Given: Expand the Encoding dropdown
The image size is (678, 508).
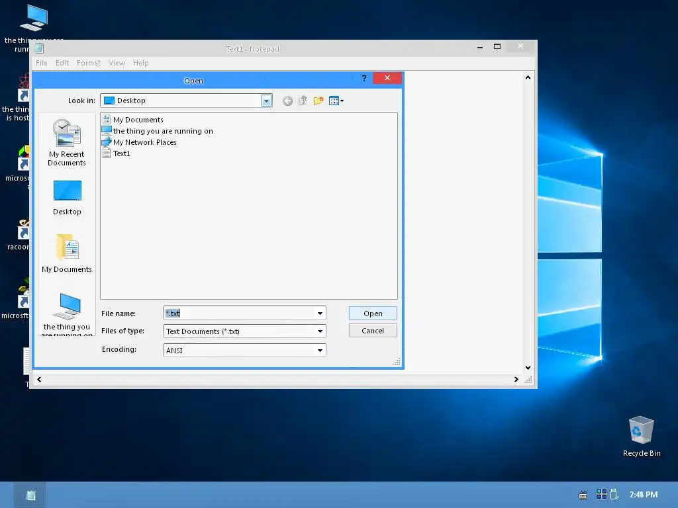Looking at the screenshot, I should click(x=320, y=351).
